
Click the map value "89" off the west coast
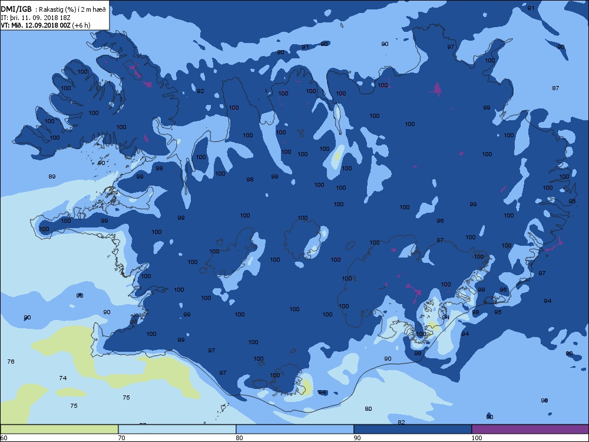(x=52, y=176)
